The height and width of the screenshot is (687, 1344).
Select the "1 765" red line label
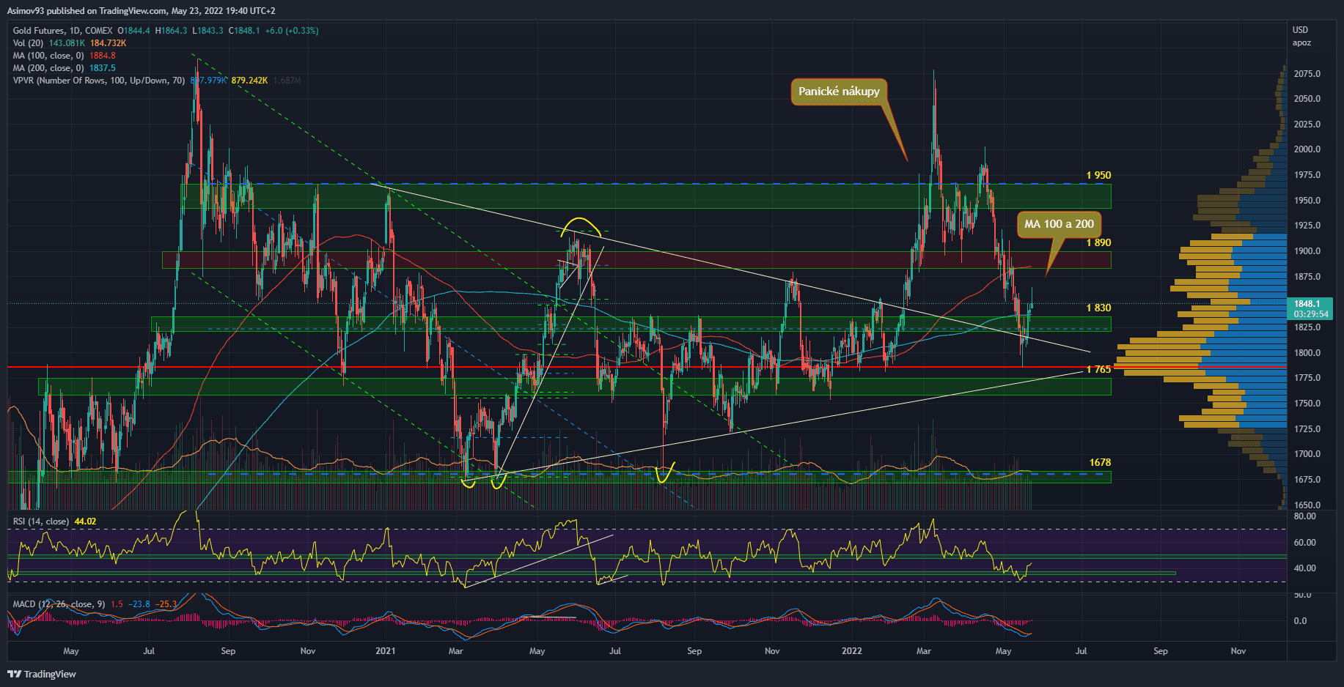coord(1098,370)
